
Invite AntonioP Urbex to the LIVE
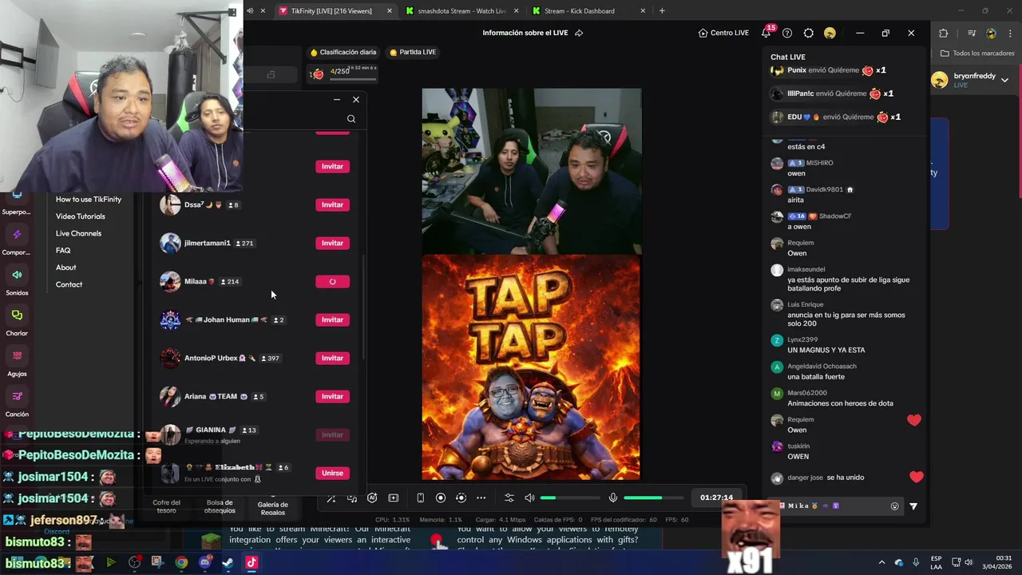pyautogui.click(x=332, y=358)
